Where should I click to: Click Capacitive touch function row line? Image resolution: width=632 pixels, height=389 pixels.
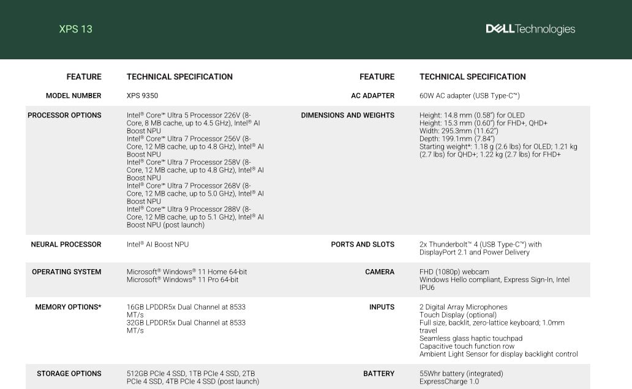pyautogui.click(x=467, y=346)
